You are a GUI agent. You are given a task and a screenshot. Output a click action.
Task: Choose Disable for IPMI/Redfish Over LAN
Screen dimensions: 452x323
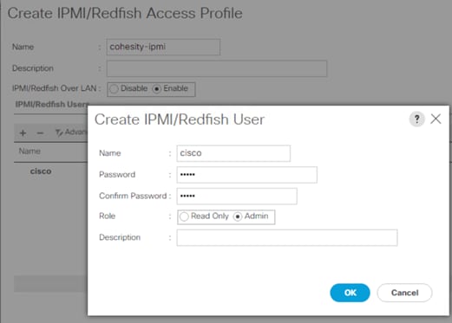(x=114, y=89)
